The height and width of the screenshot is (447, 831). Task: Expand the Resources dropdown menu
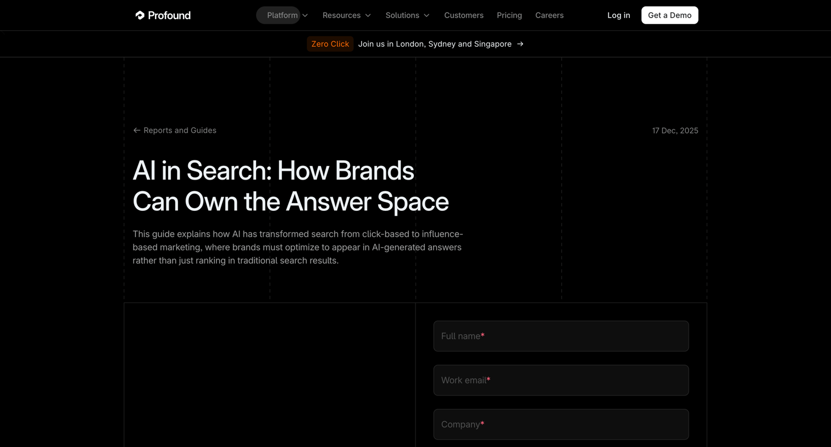347,15
